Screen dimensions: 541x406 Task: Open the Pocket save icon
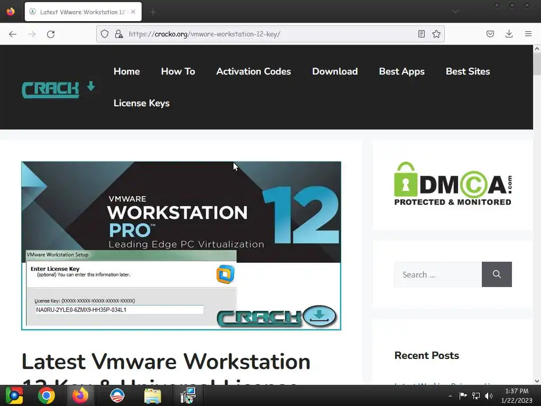click(x=490, y=34)
